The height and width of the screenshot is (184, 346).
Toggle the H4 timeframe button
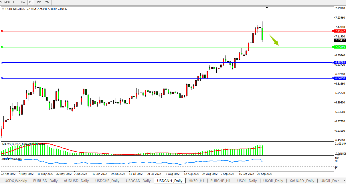point(23,2)
